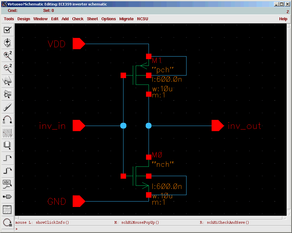
Task: Open the Add menu
Action: pos(65,19)
